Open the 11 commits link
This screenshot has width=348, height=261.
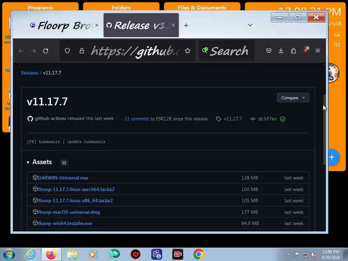(x=137, y=119)
